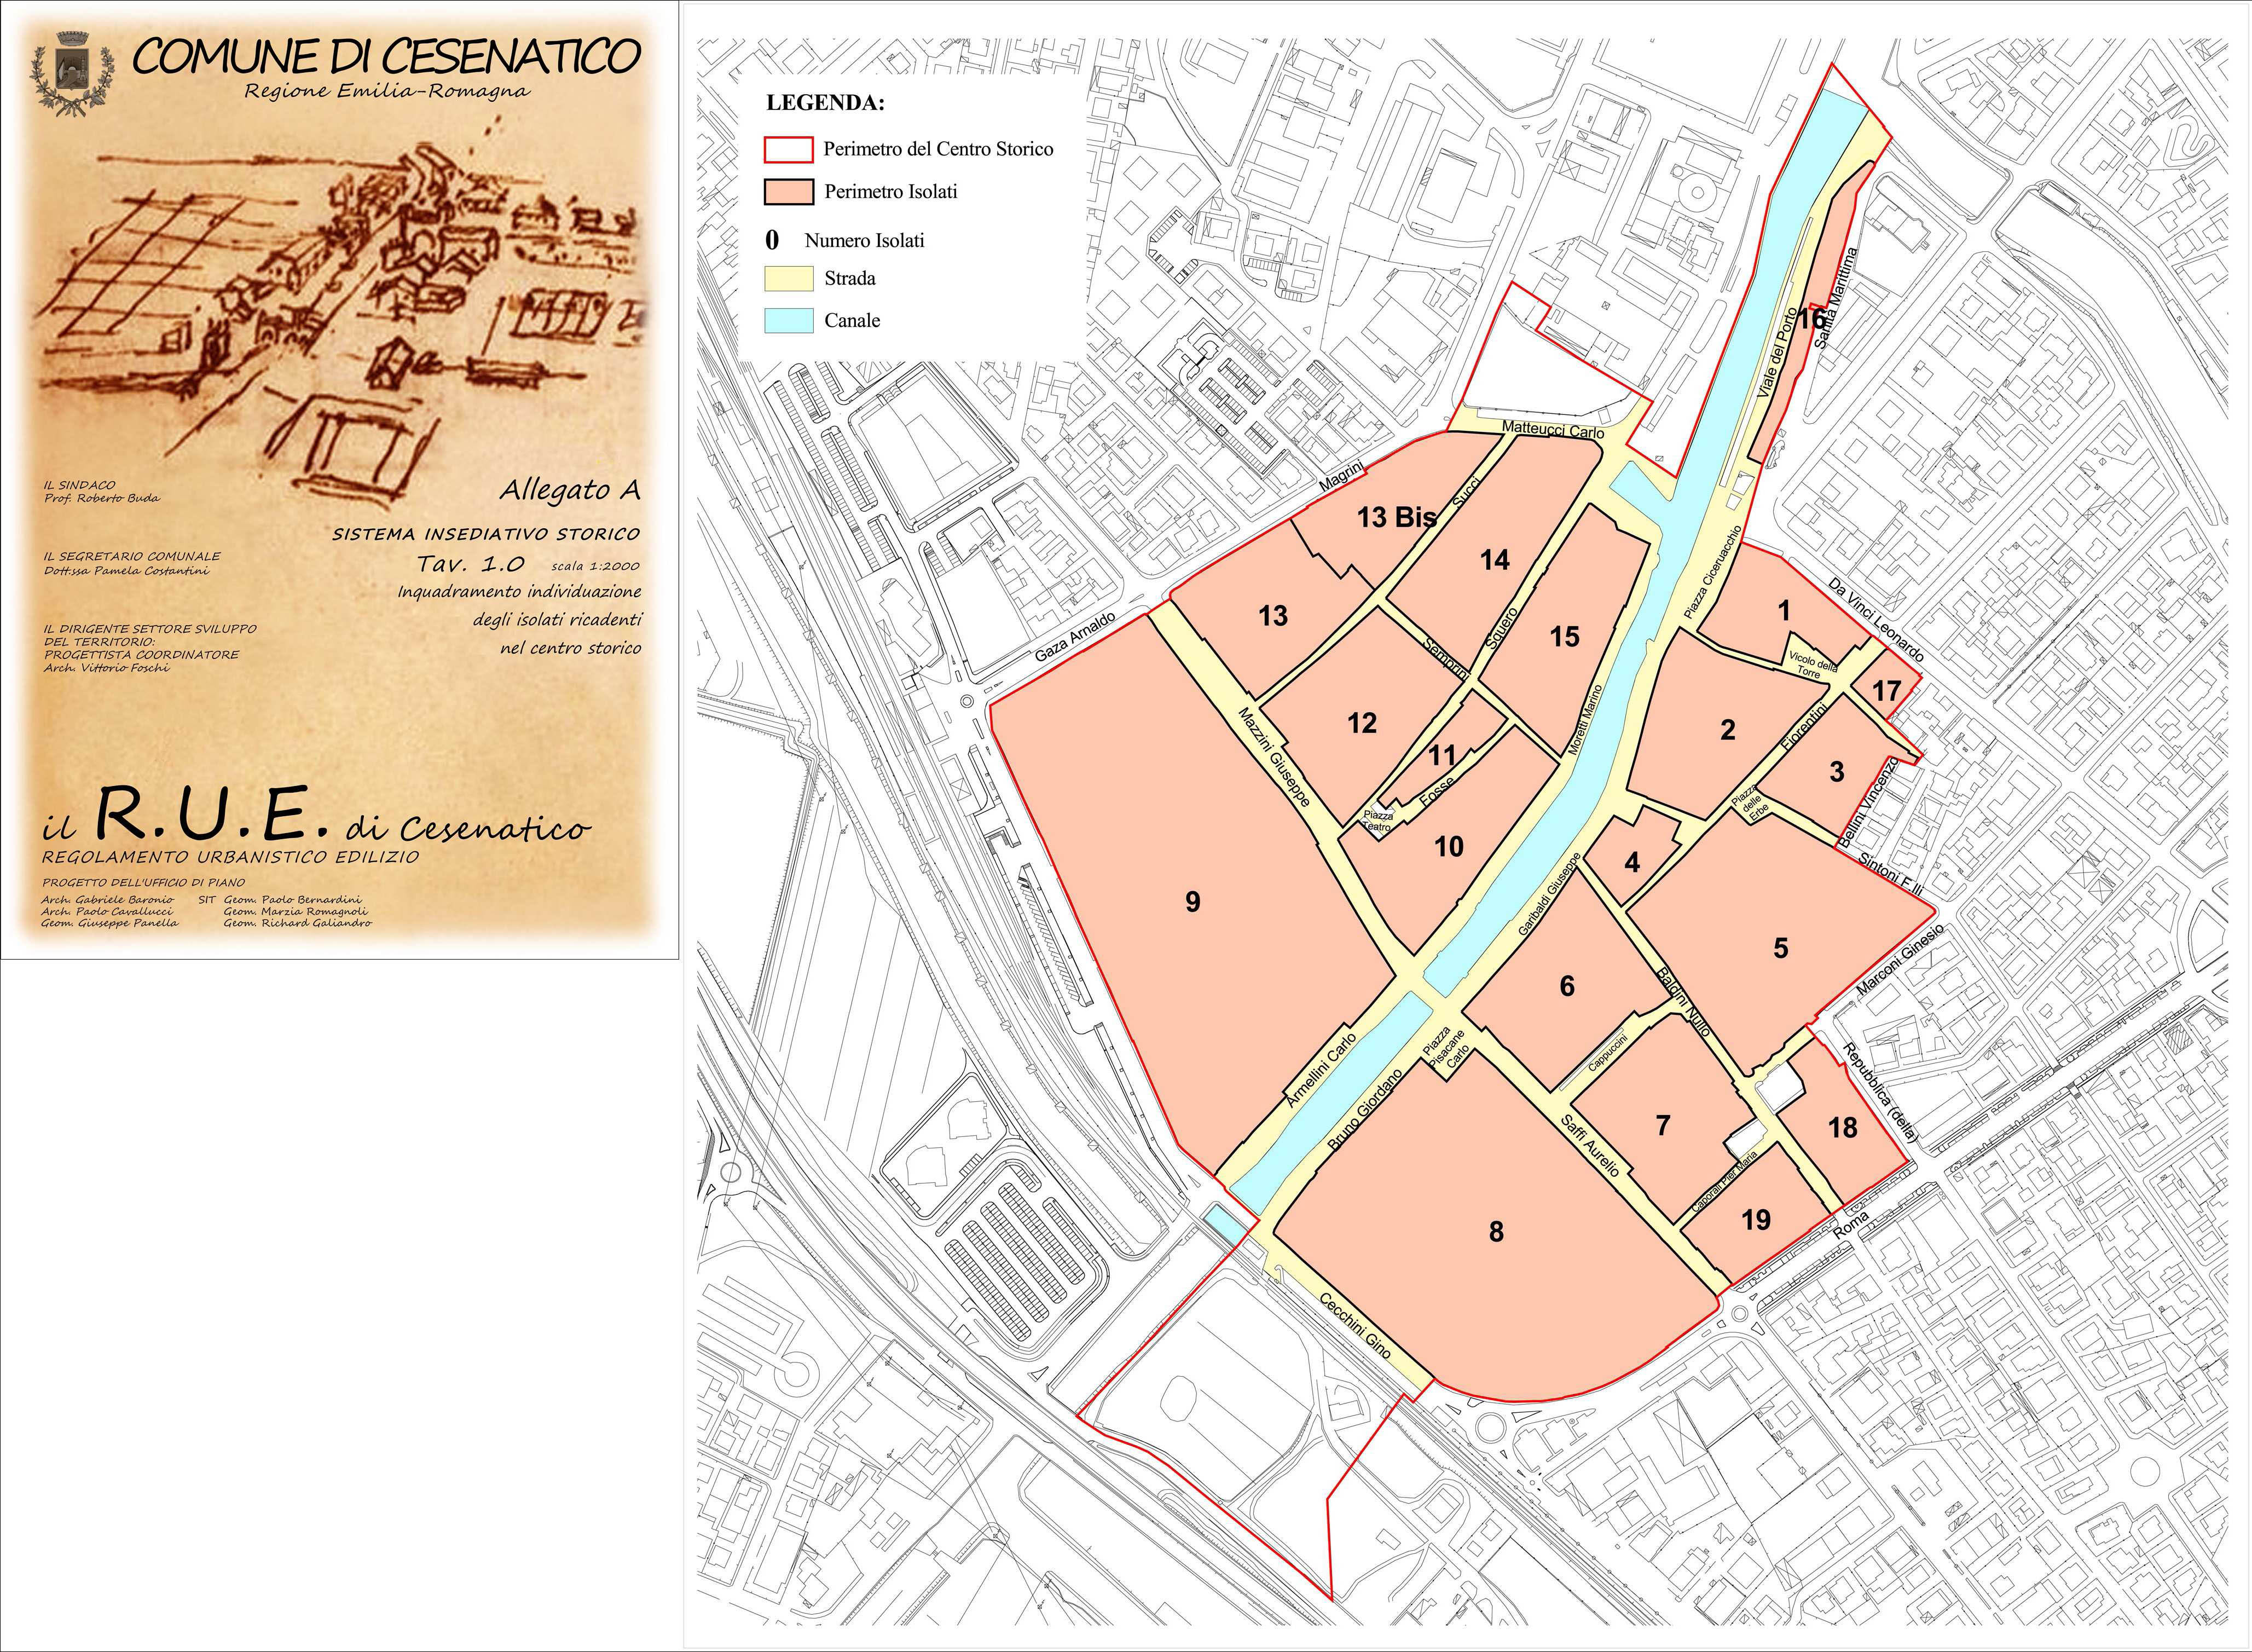Click the Allegato A heading
Viewport: 2252px width, 1652px height.
coord(569,490)
